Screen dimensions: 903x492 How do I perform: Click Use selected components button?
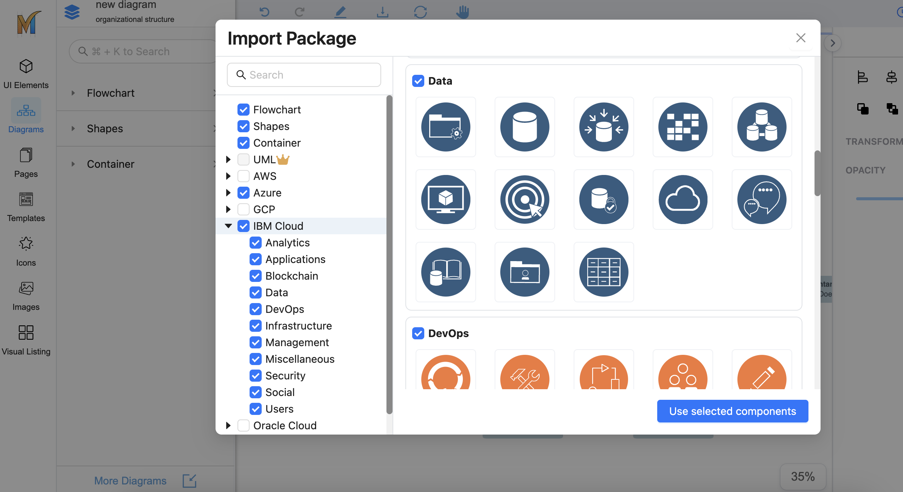click(732, 411)
